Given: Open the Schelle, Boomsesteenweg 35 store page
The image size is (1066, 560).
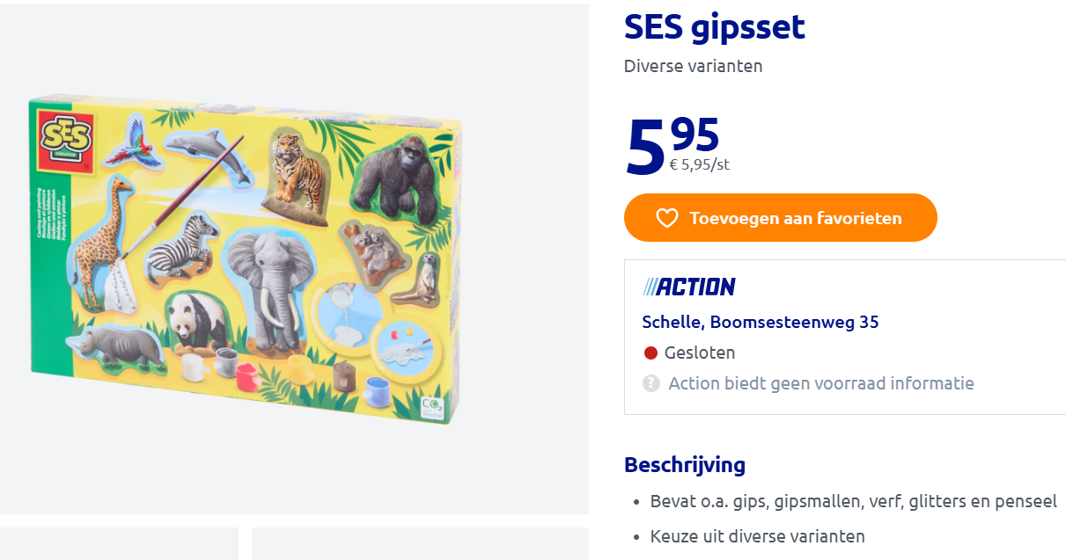Looking at the screenshot, I should (x=760, y=323).
